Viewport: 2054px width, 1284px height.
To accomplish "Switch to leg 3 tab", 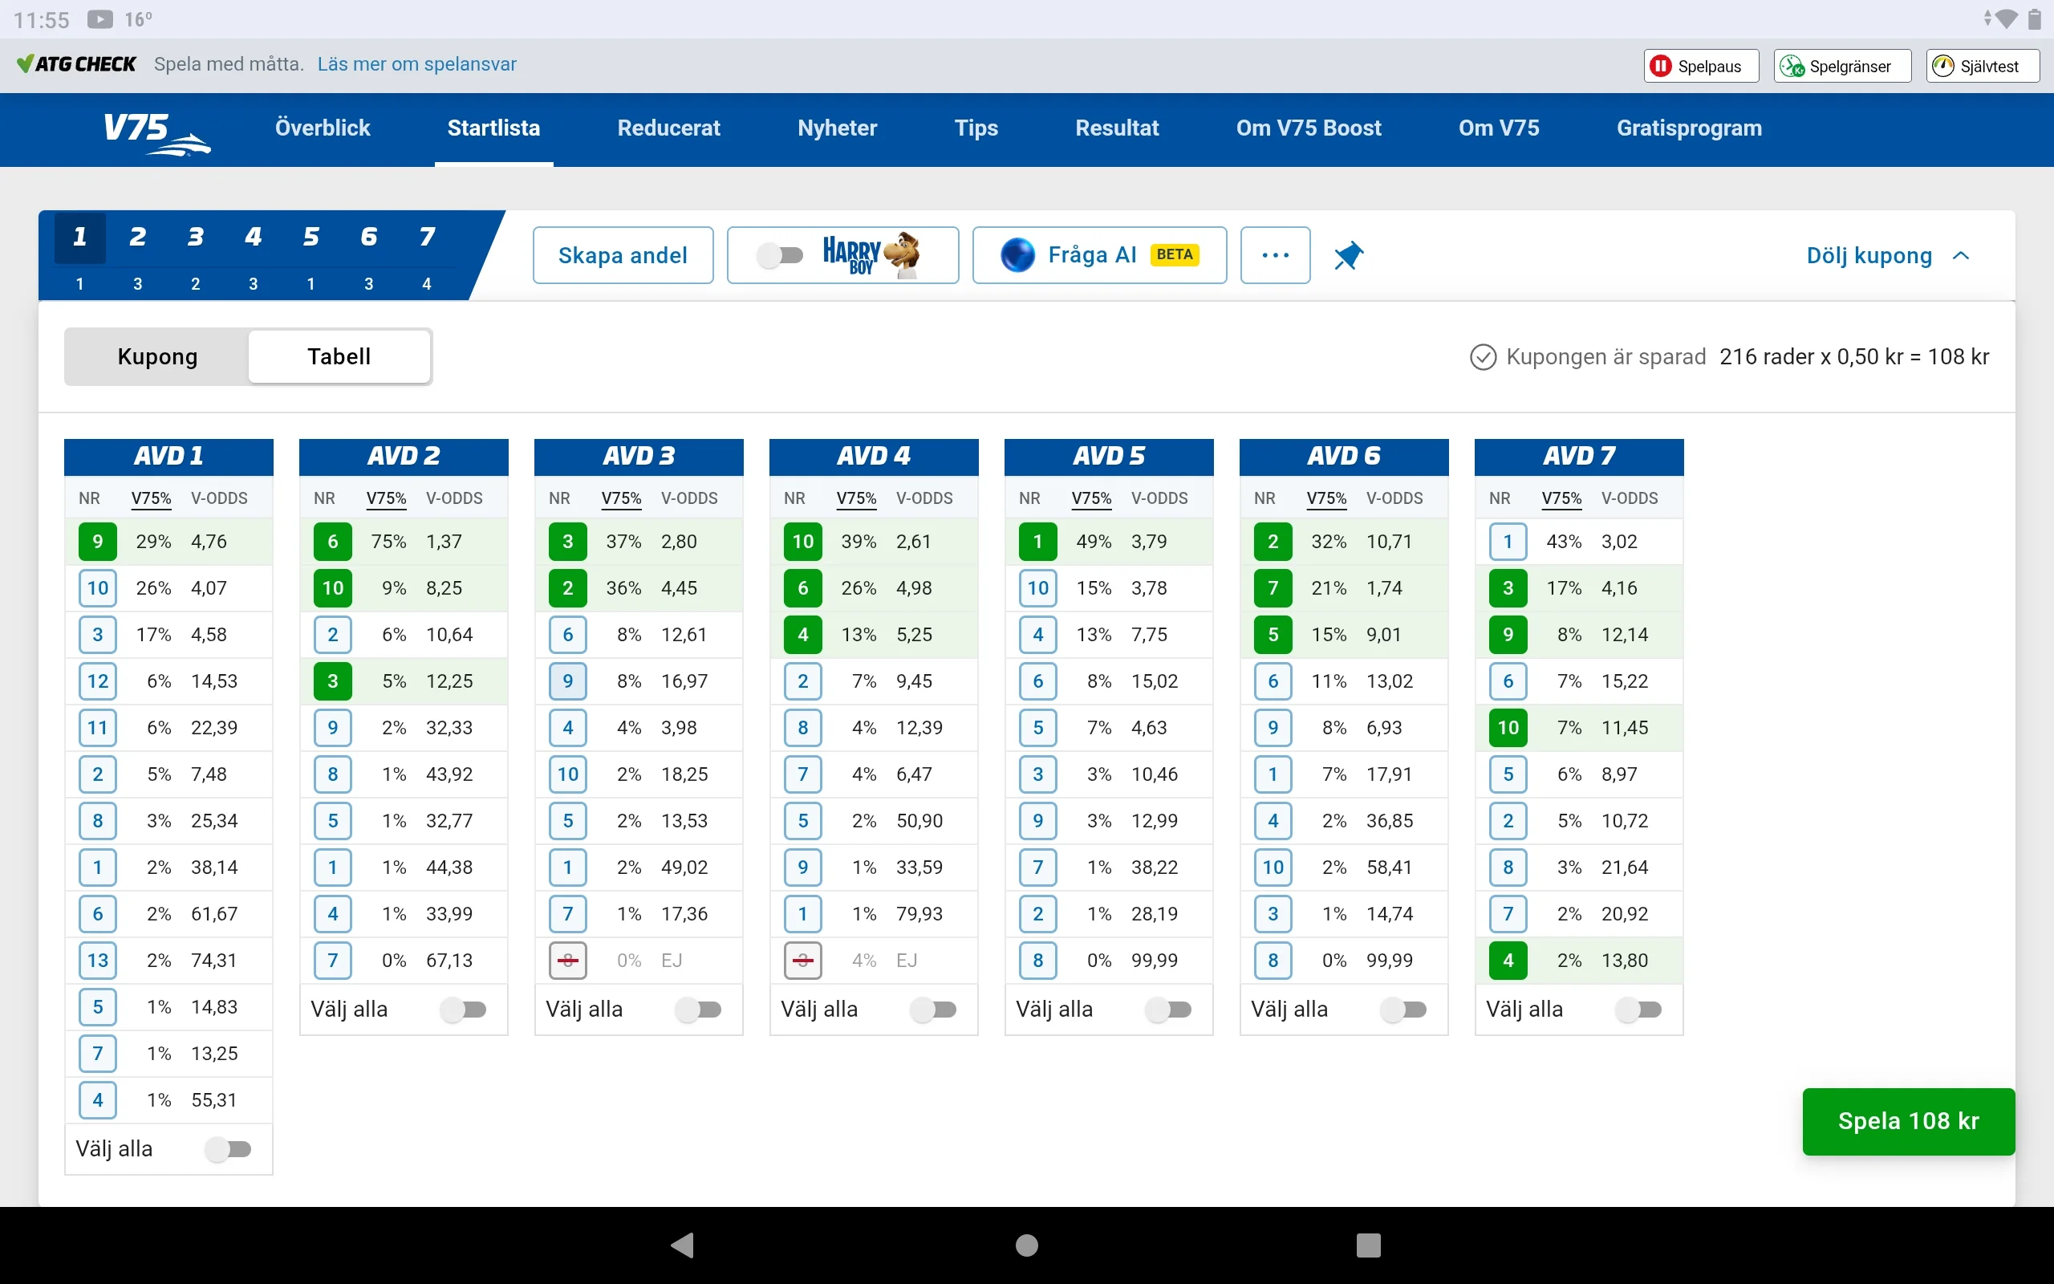I will point(195,238).
